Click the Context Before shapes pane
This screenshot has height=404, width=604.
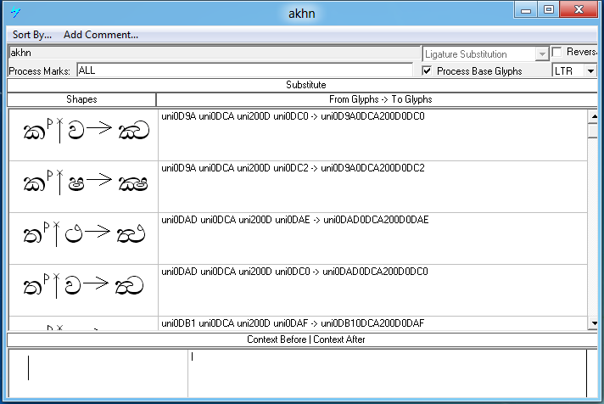(98, 373)
